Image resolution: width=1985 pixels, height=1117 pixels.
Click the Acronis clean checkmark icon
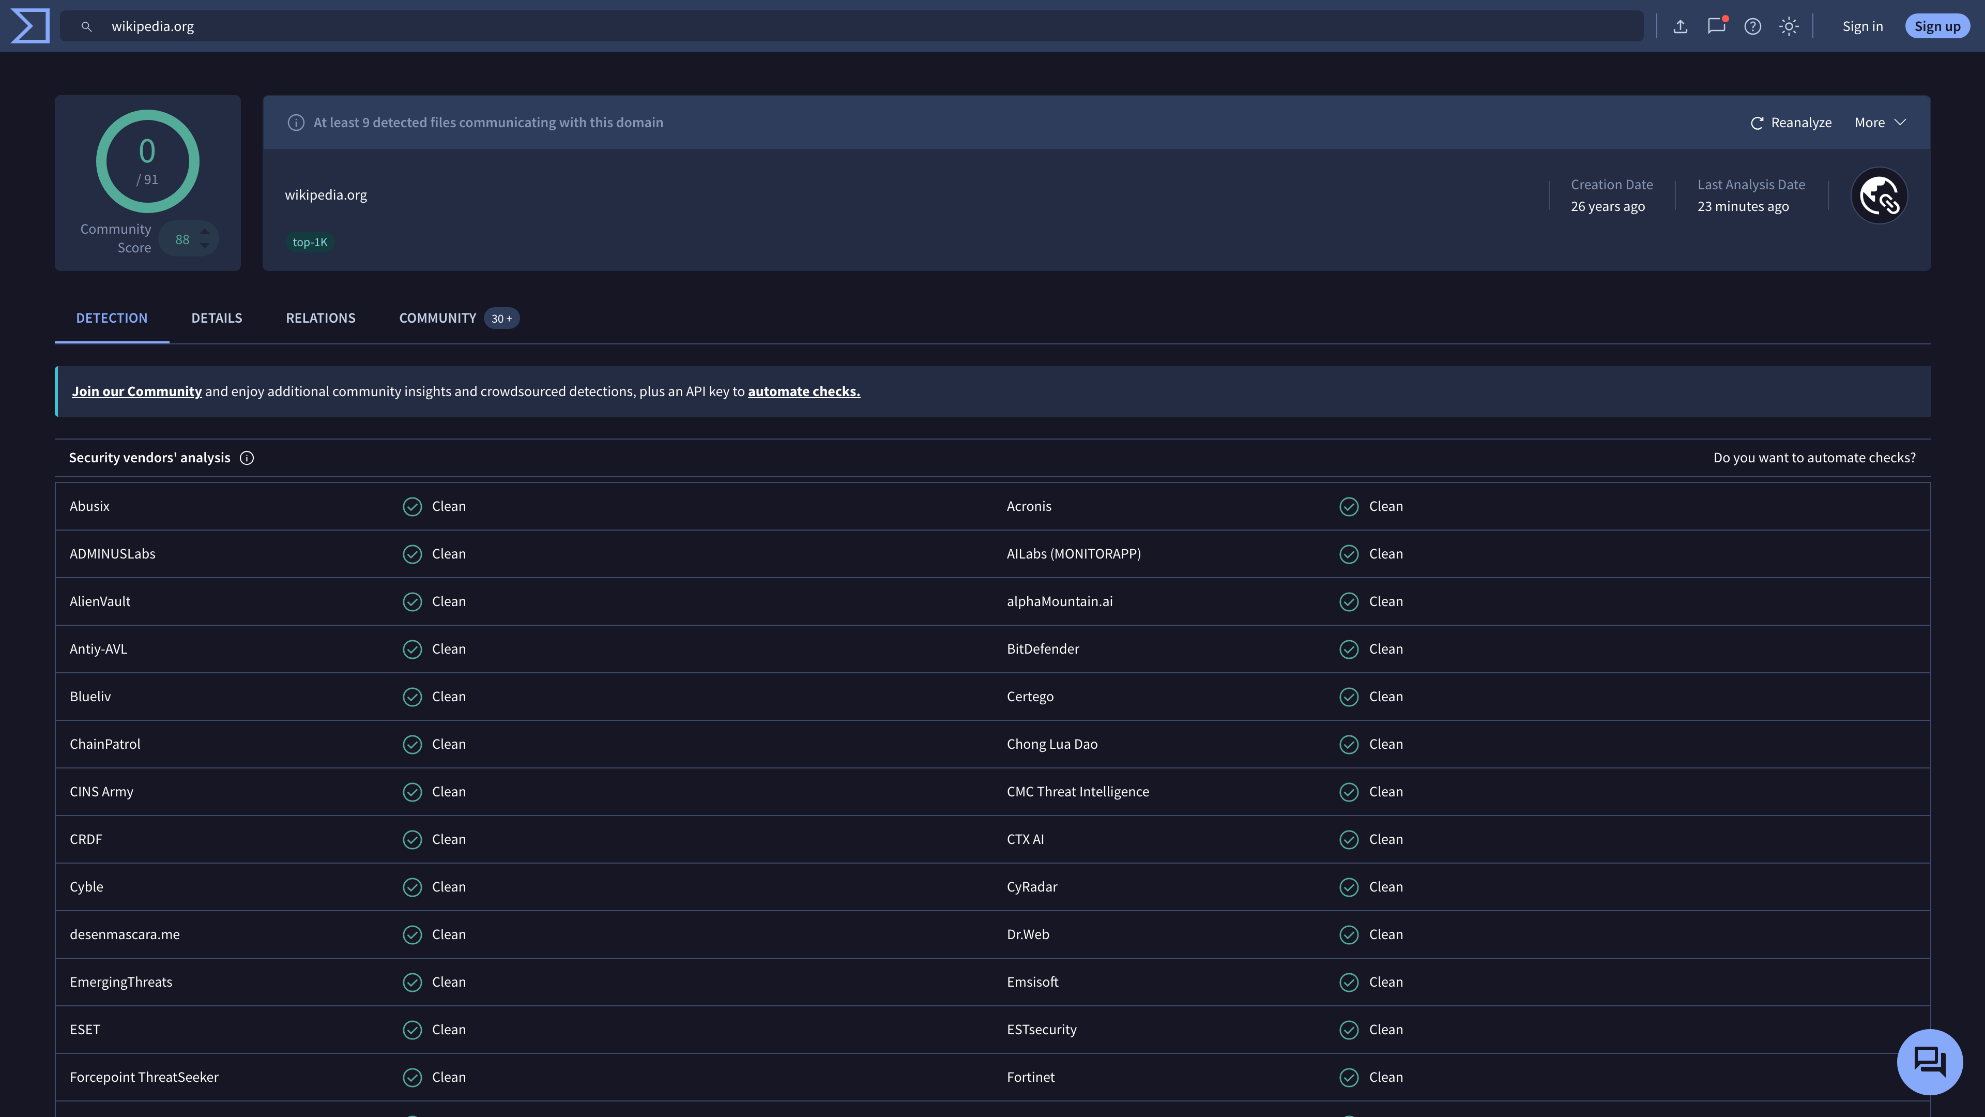[1349, 506]
